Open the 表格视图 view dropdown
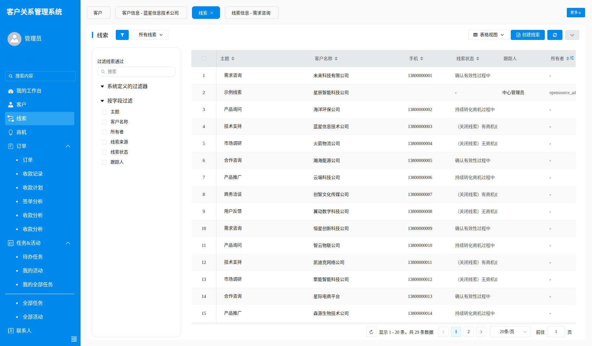 (489, 35)
